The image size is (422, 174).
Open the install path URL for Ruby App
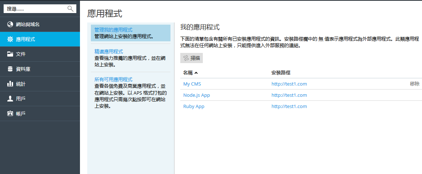pyautogui.click(x=289, y=106)
